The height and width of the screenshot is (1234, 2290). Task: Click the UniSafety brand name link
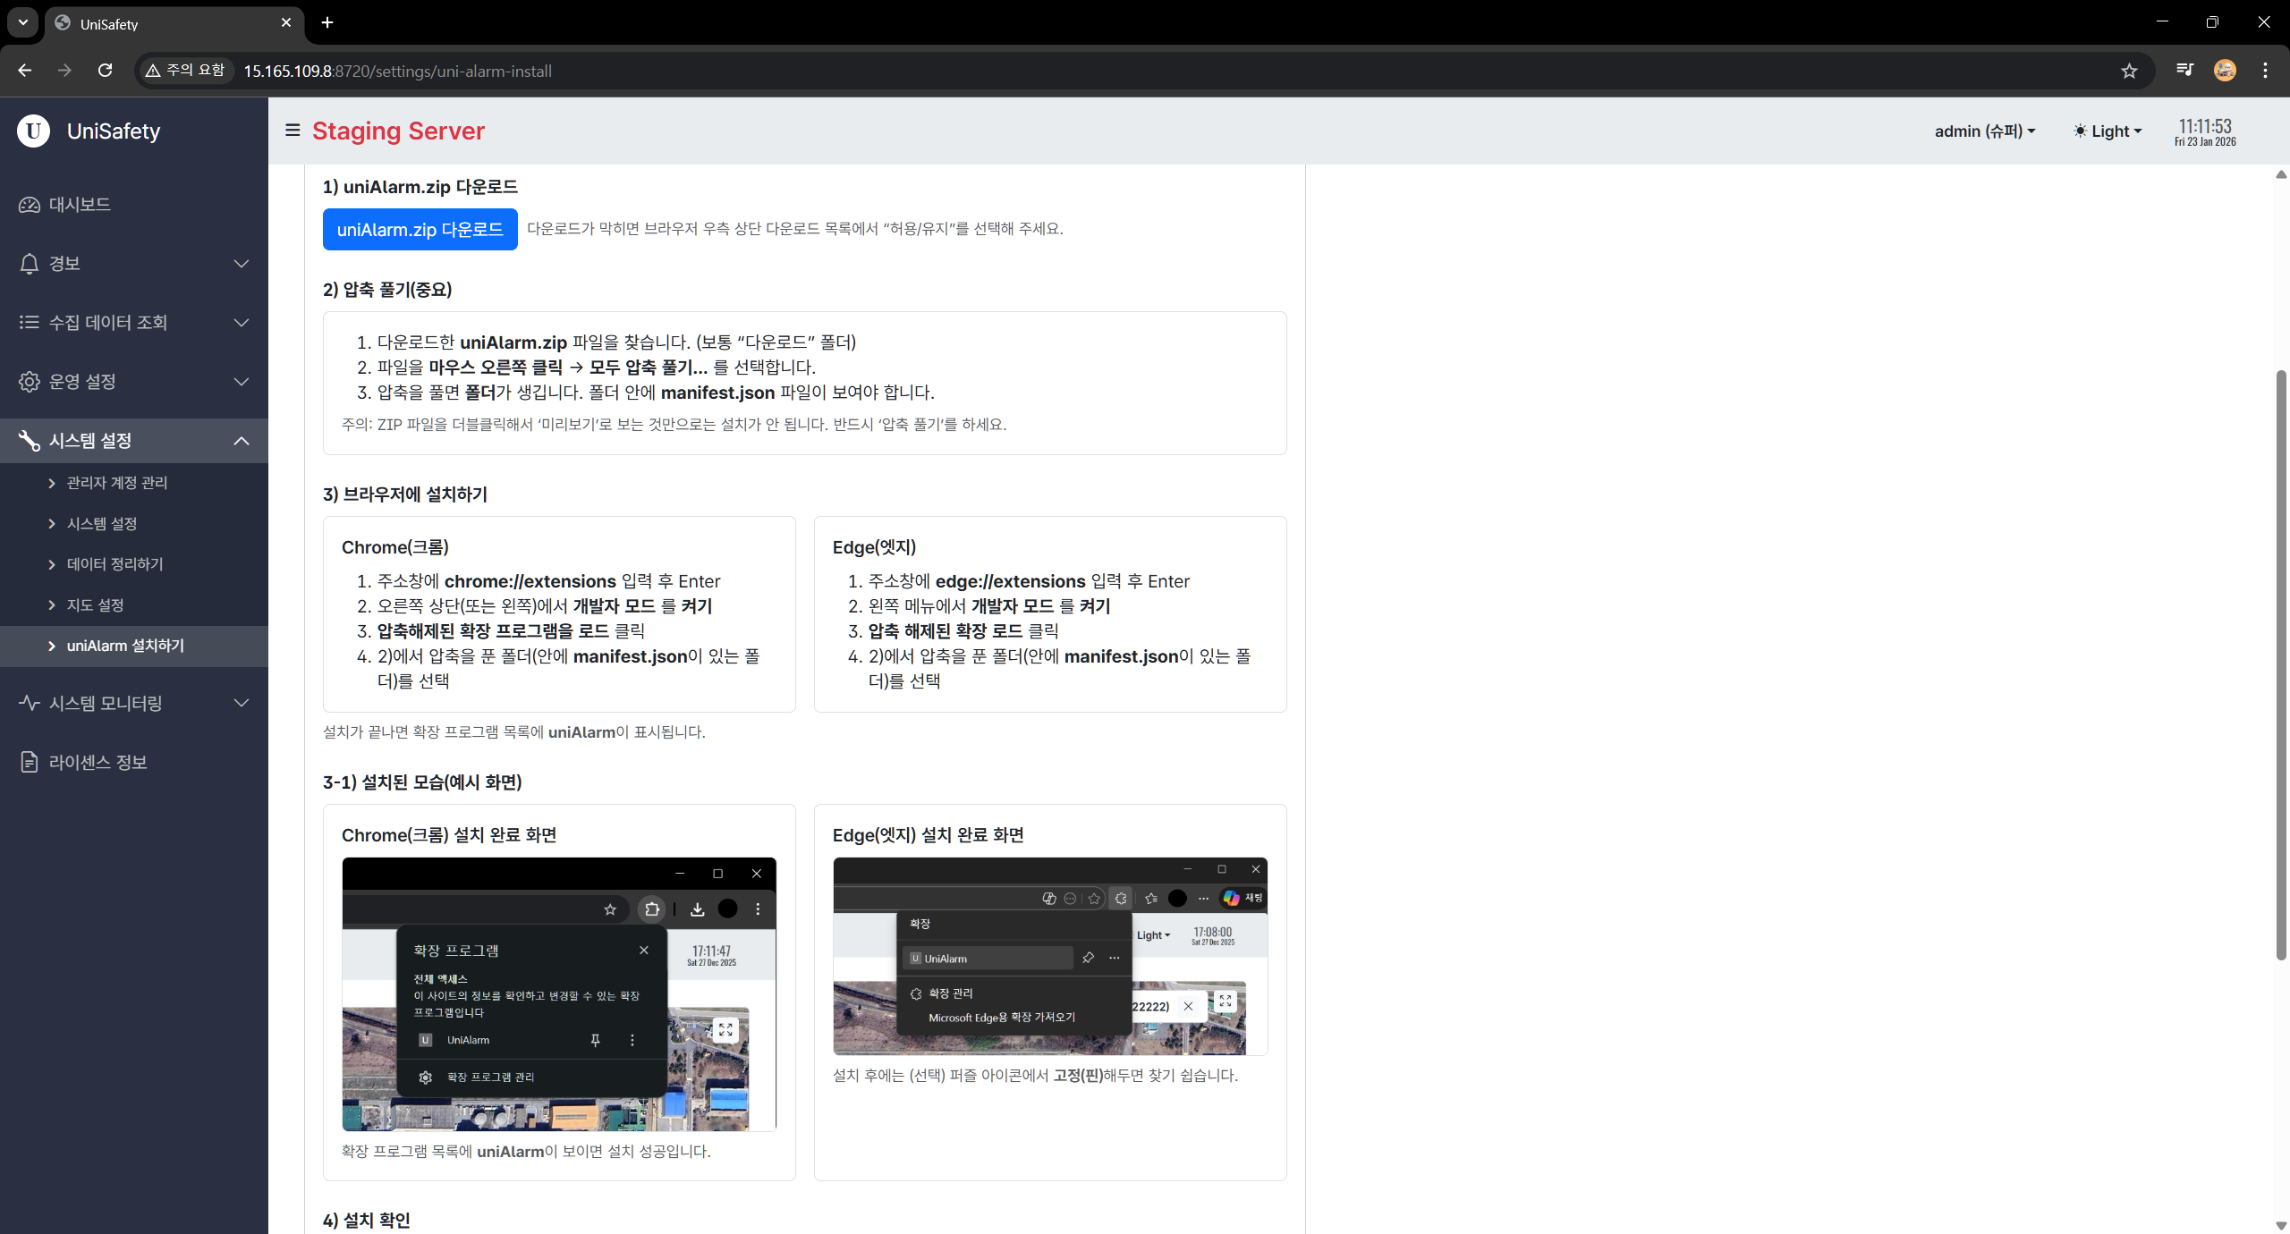coord(114,131)
